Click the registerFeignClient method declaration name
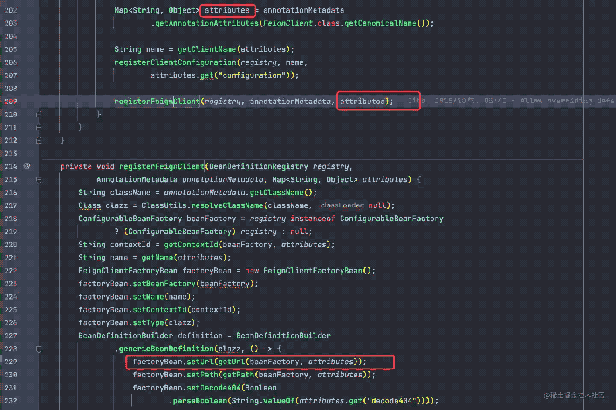The height and width of the screenshot is (410, 616). pos(161,166)
